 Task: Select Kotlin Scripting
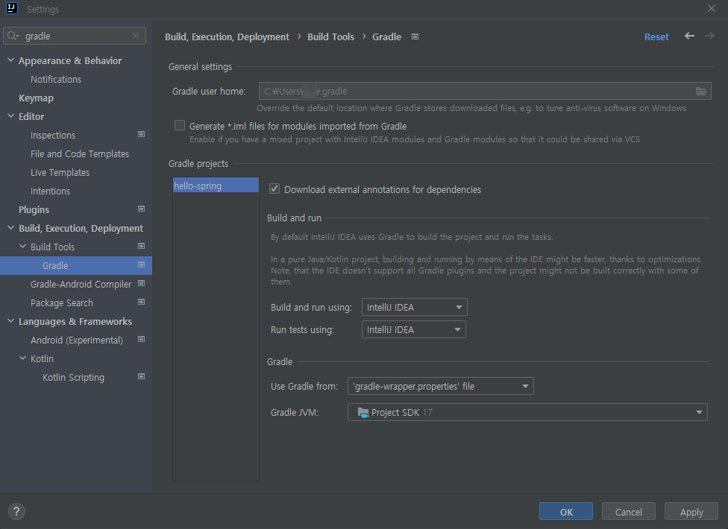[x=73, y=378]
